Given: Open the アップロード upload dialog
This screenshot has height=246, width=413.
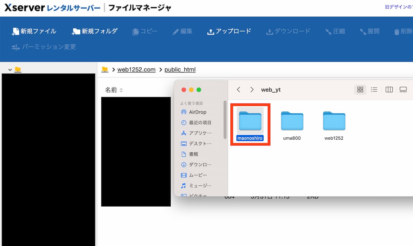Looking at the screenshot, I should click(x=229, y=31).
